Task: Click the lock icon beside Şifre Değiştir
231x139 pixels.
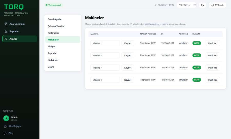Action: (5, 126)
